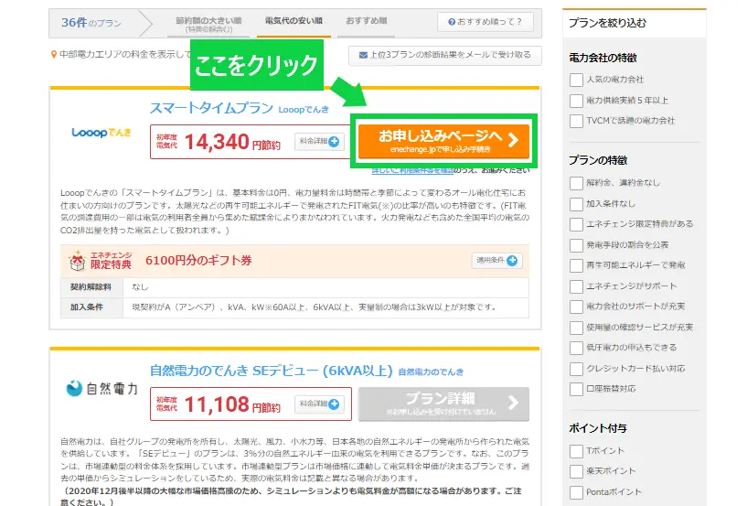
Task: Click the 自然電力 logo
Action: click(101, 389)
